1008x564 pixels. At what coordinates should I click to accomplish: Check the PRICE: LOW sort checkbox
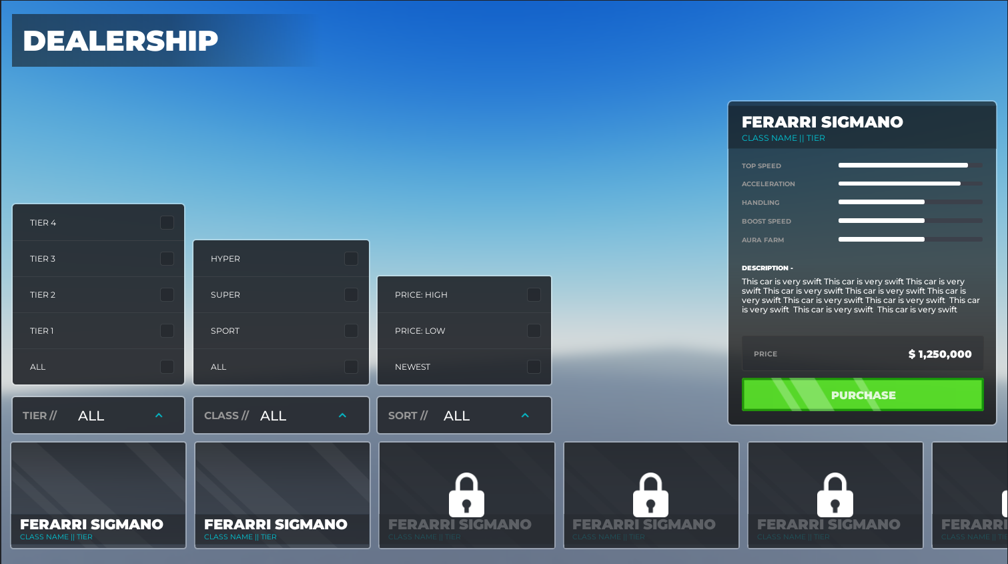(534, 330)
